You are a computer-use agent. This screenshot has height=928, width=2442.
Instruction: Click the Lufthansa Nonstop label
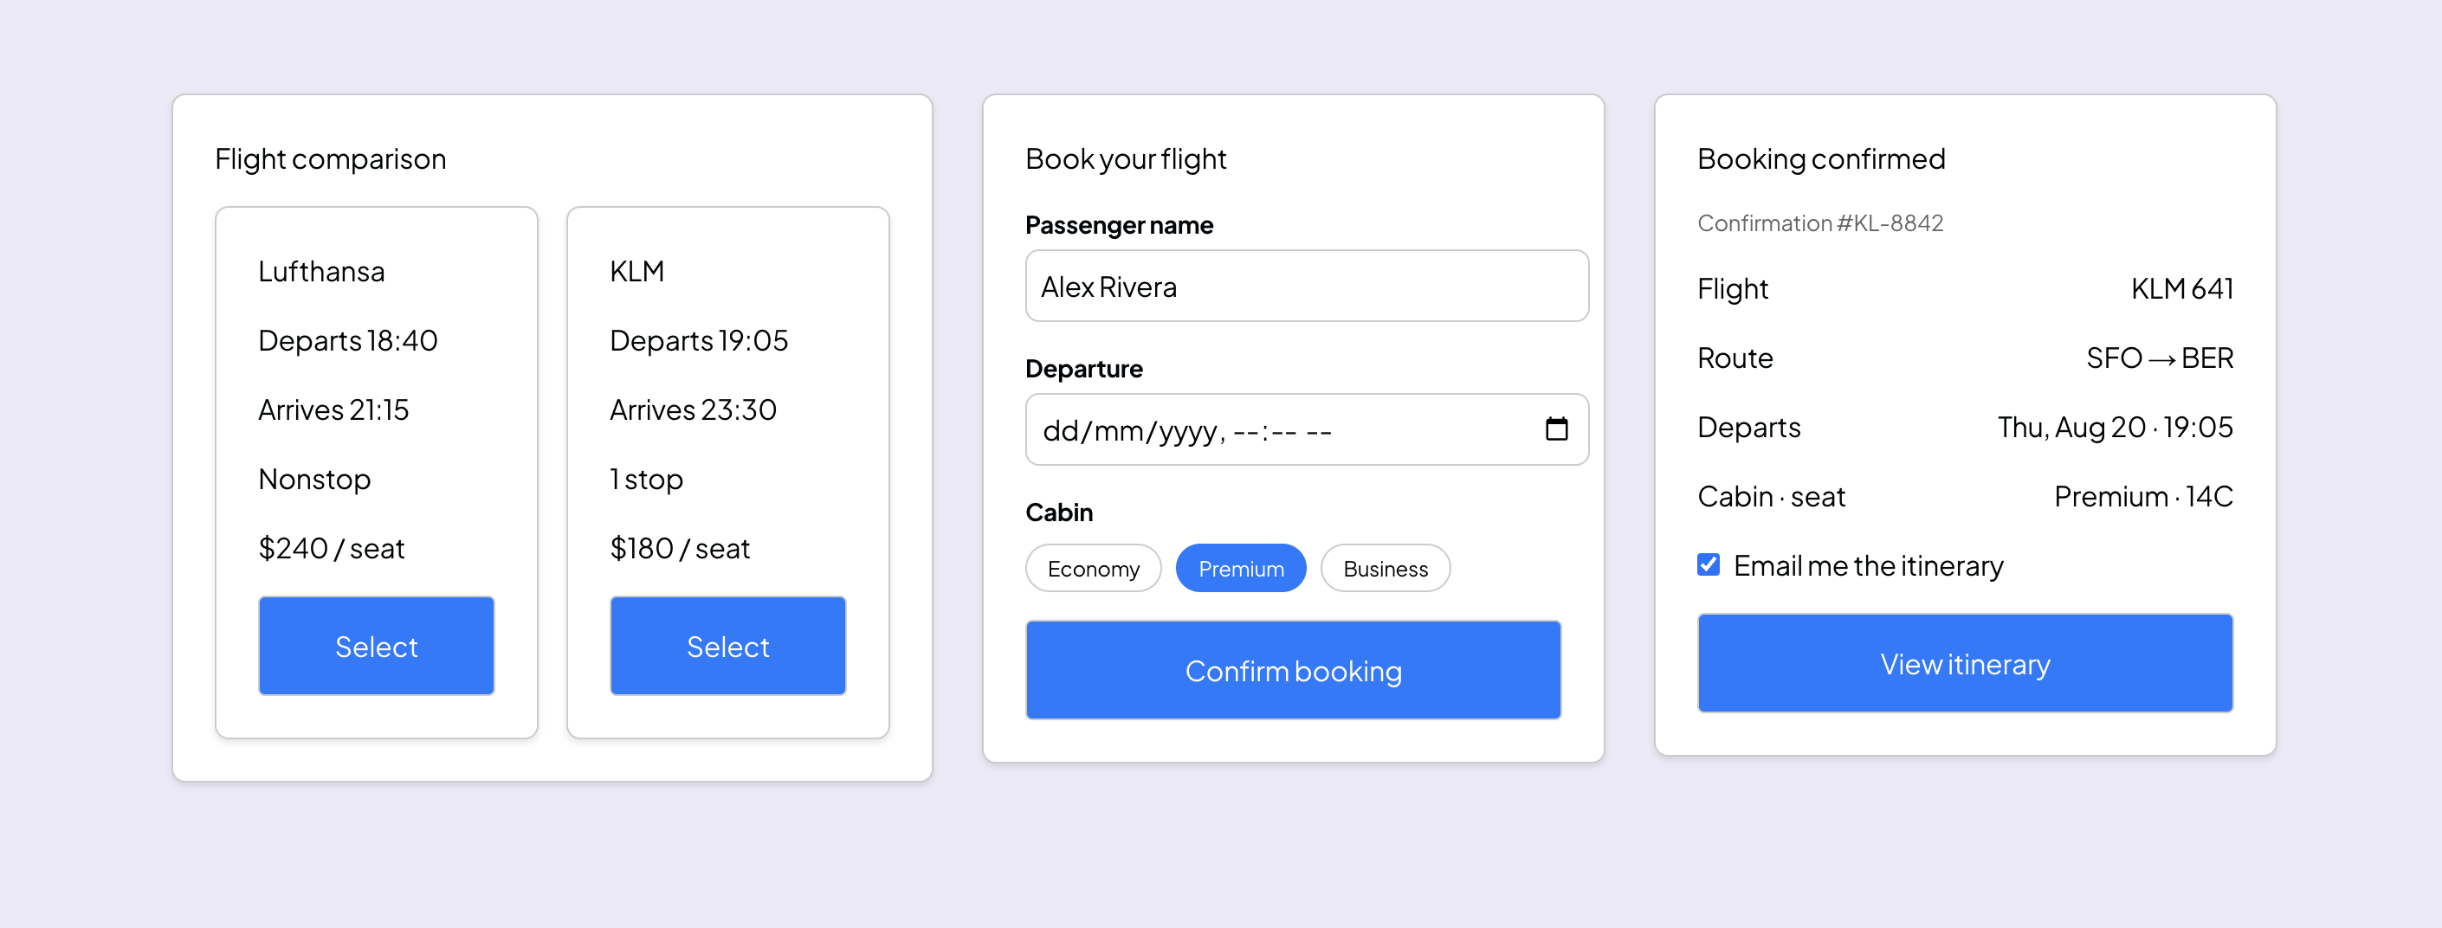(314, 479)
